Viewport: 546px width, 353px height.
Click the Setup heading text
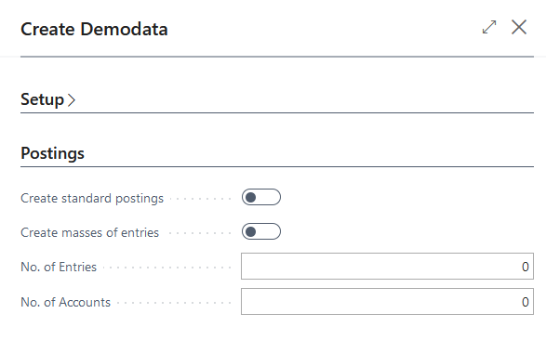click(42, 99)
